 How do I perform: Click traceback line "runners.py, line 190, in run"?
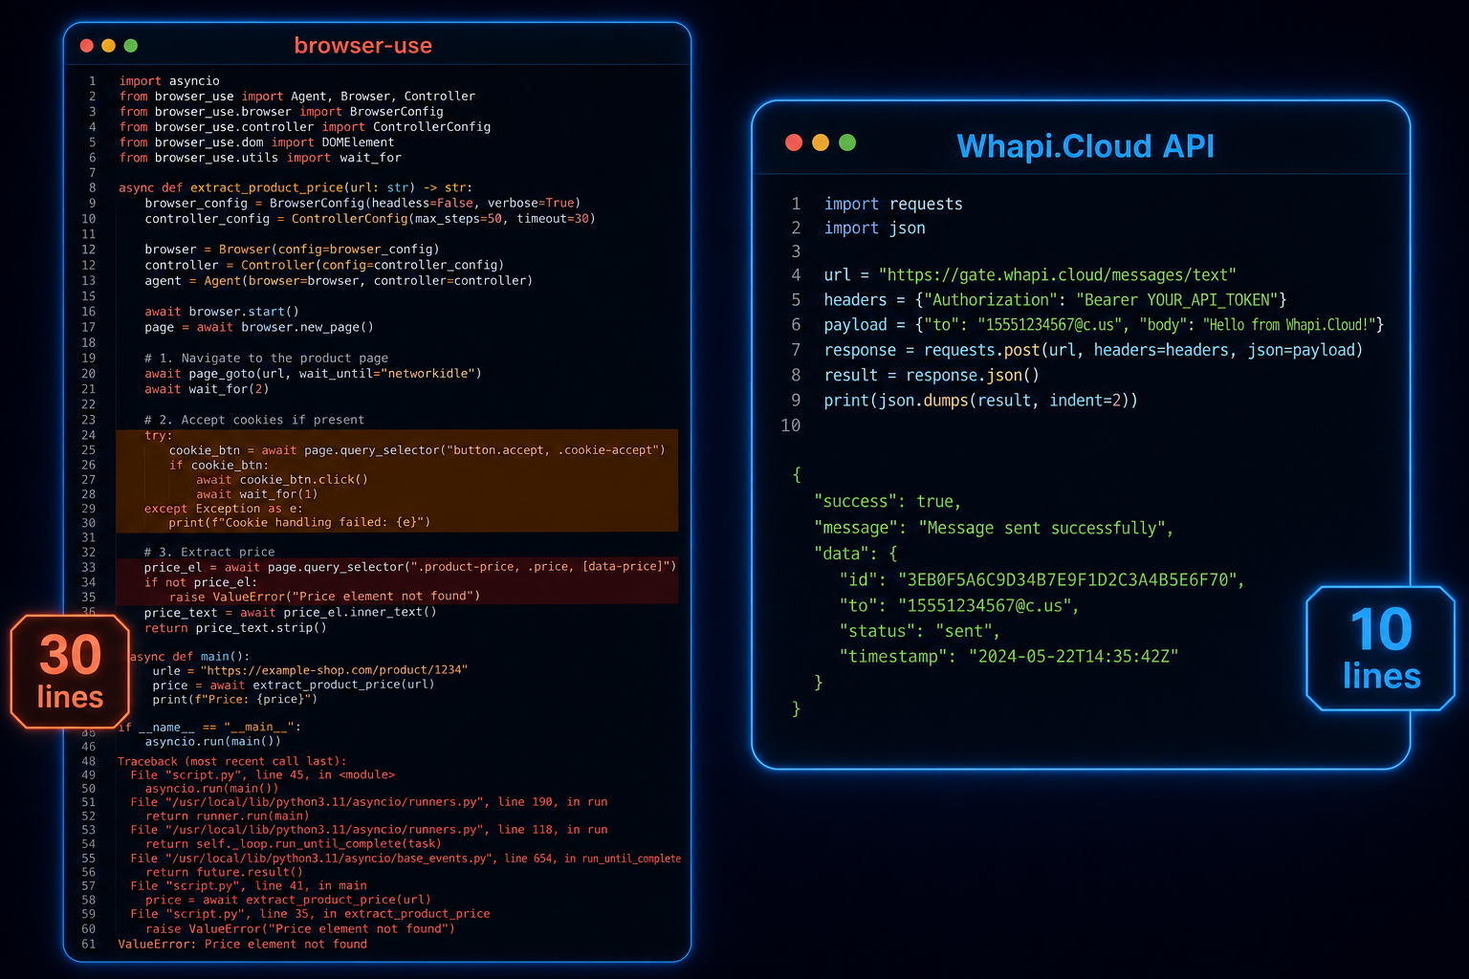click(369, 802)
